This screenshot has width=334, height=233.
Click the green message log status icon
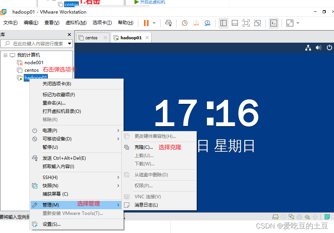[327, 217]
